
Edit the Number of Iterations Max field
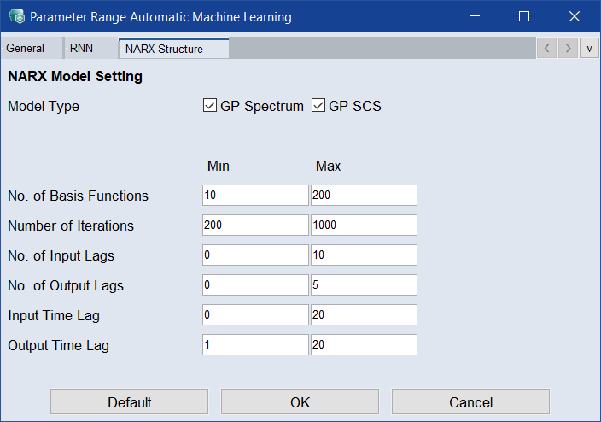click(x=364, y=225)
